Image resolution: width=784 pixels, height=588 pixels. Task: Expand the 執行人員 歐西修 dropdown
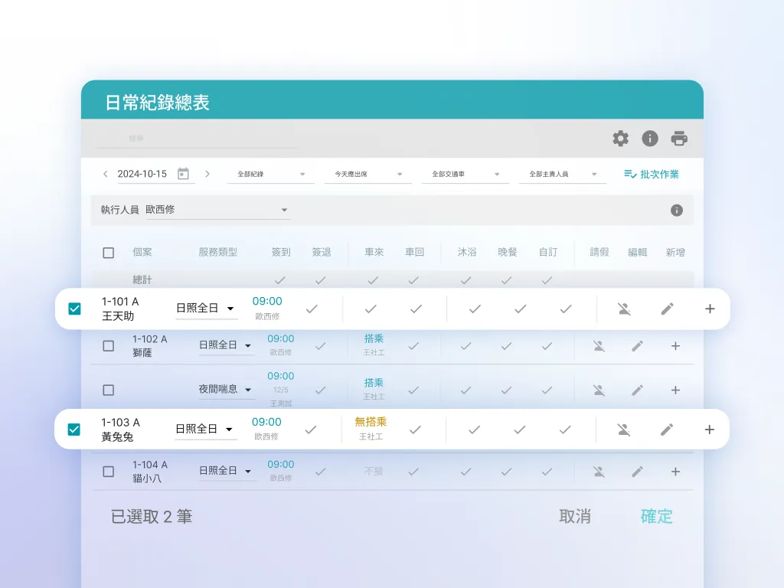click(218, 210)
